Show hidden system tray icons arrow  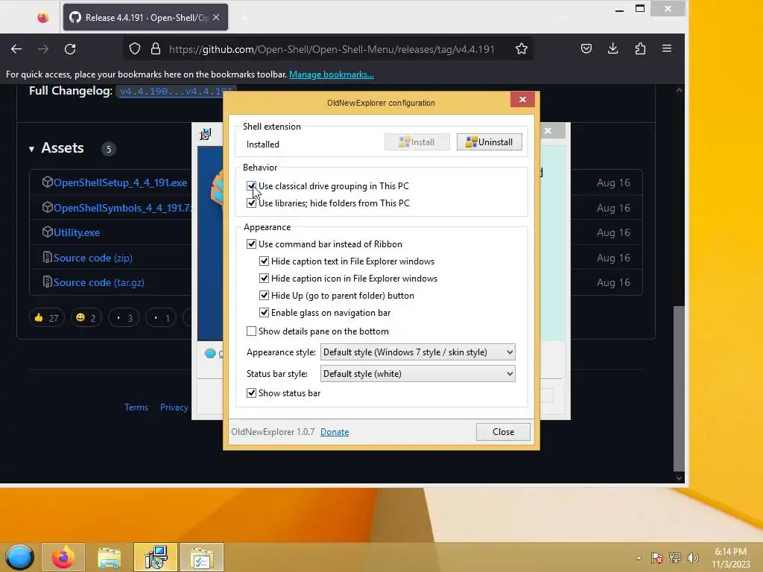pos(639,558)
